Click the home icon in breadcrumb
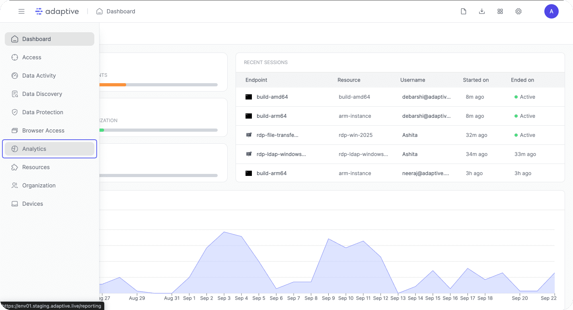 point(99,12)
